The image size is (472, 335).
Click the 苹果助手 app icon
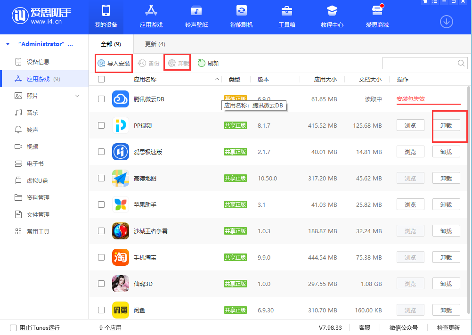click(x=121, y=204)
